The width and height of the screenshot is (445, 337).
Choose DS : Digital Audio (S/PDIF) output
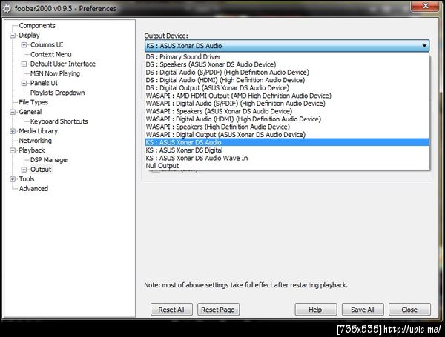[x=287, y=73]
